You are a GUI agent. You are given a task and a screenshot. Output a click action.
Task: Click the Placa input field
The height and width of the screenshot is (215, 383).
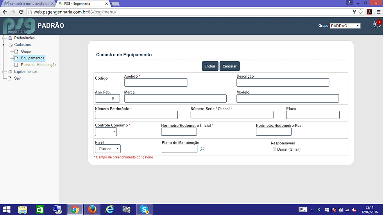point(313,115)
